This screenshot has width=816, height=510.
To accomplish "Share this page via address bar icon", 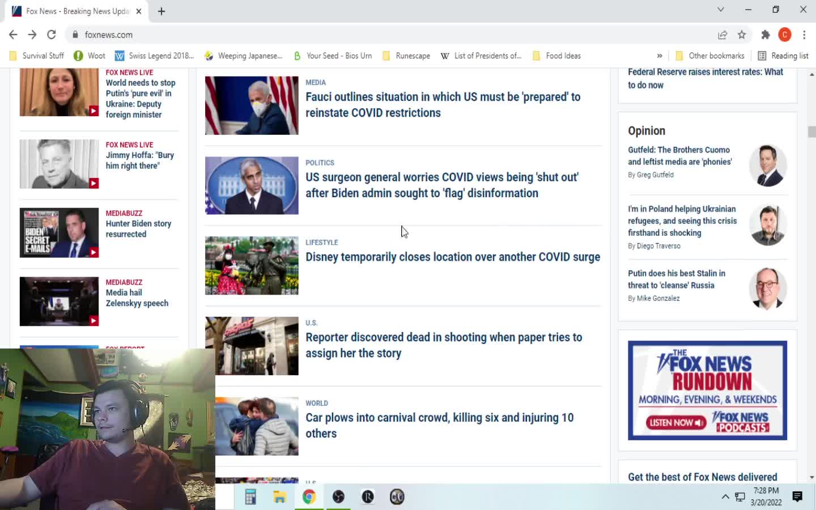I will click(722, 35).
